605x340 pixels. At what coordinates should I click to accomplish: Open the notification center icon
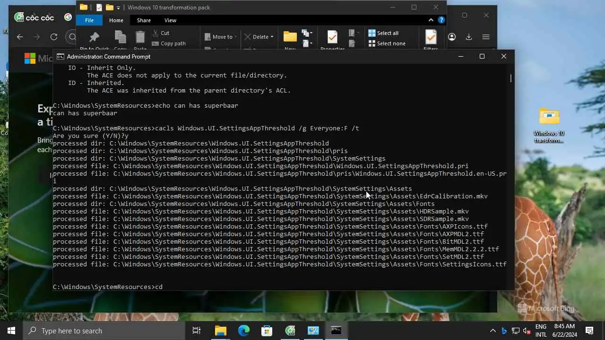tap(589, 331)
